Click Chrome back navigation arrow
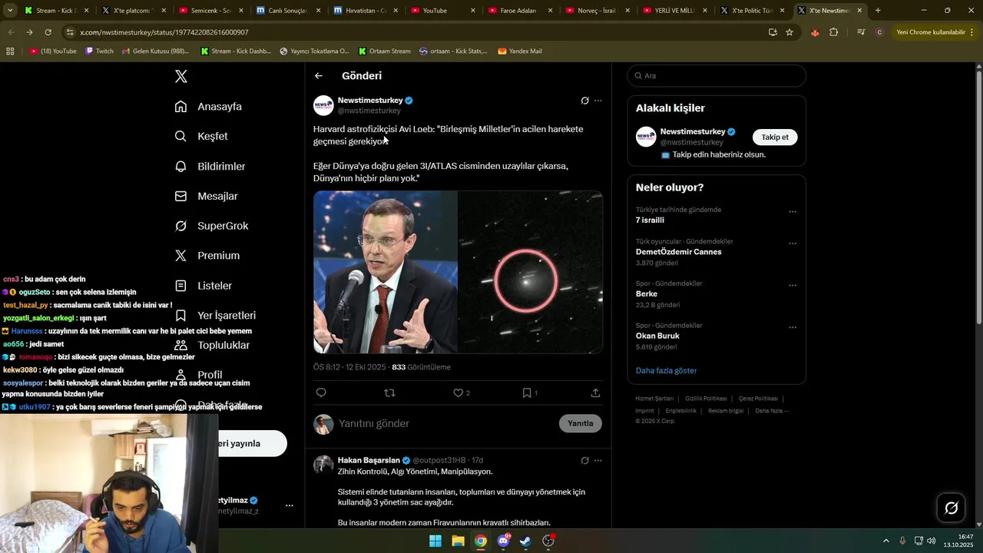Viewport: 983px width, 553px height. 11,32
